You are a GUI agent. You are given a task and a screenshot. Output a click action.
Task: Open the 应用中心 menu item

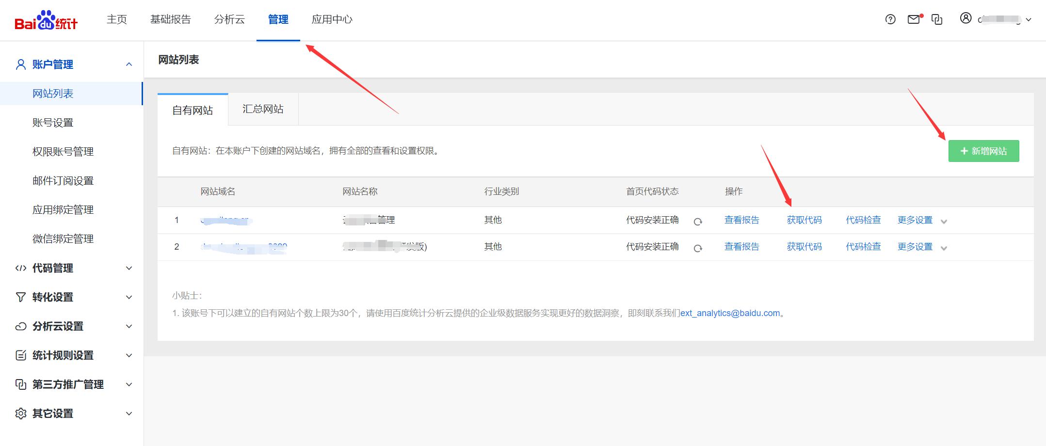(x=332, y=19)
